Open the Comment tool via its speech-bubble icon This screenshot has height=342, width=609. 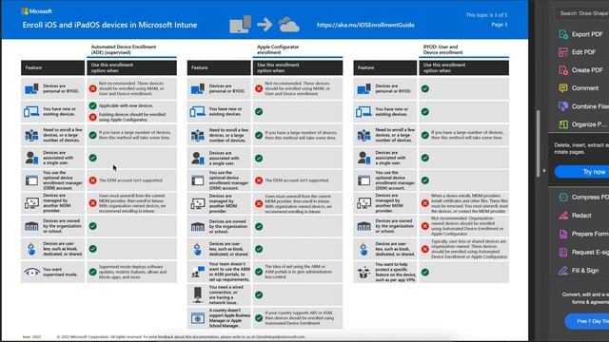(x=563, y=88)
